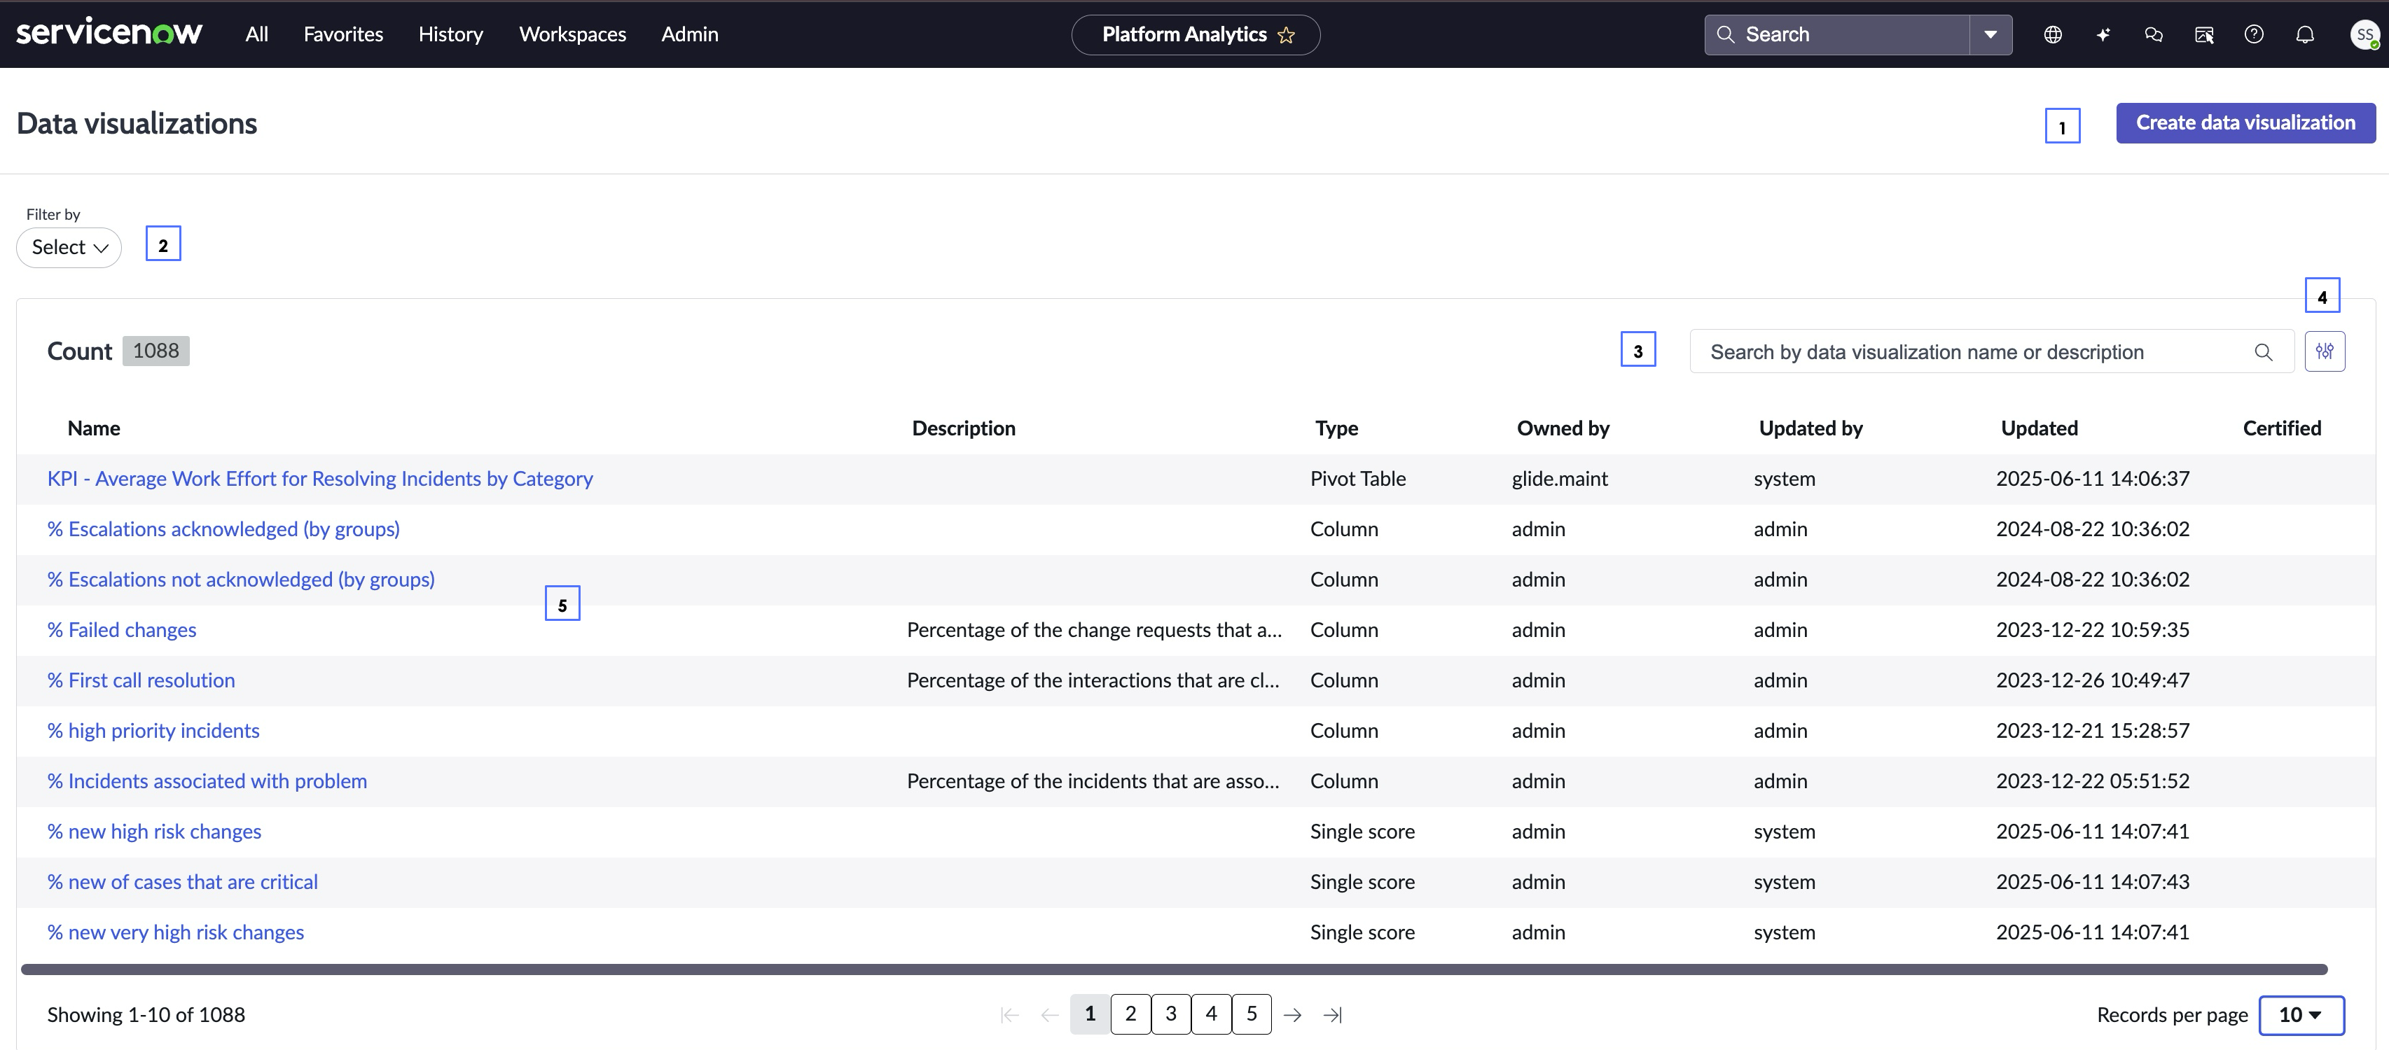Viewport: 2389px width, 1050px height.
Task: Open the global search options dropdown arrow
Action: [1990, 34]
